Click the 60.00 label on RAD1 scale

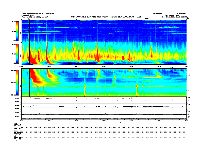[x=14, y=45]
